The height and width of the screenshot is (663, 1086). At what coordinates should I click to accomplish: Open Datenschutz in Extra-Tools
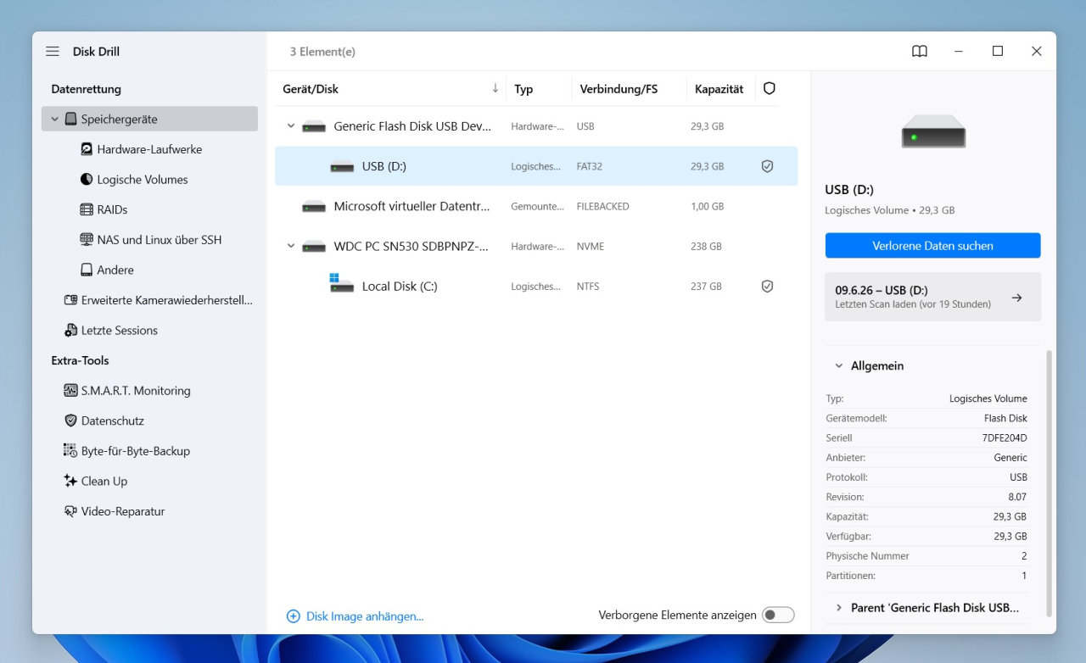click(x=113, y=421)
